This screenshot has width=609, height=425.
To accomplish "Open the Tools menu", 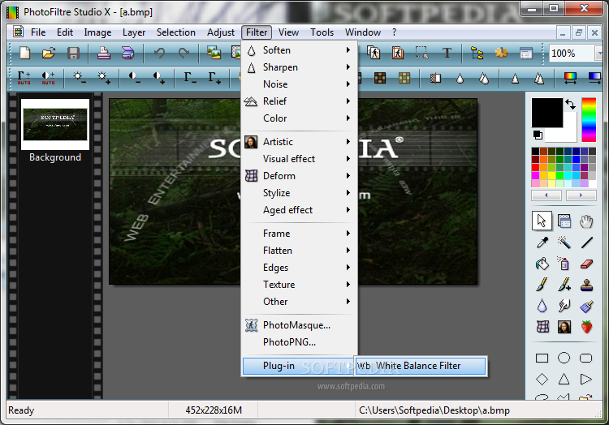I will click(322, 32).
